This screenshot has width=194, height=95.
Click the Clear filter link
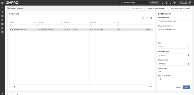tap(150, 87)
